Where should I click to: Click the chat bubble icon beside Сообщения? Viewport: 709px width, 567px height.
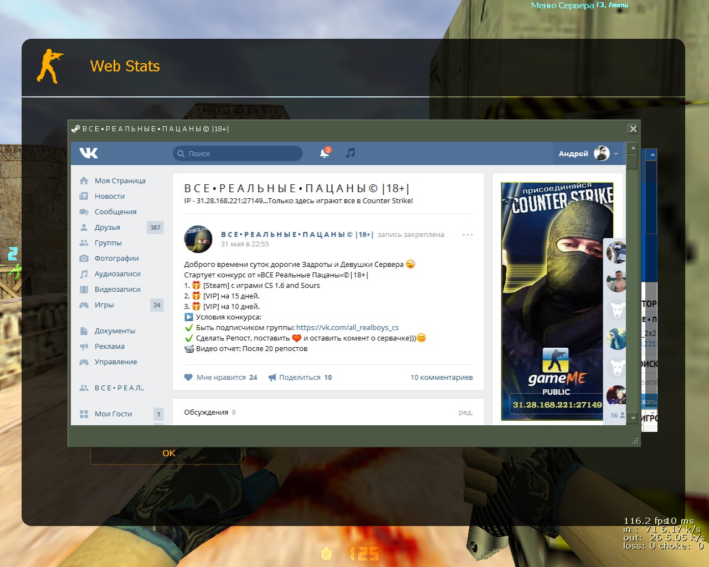tap(84, 212)
